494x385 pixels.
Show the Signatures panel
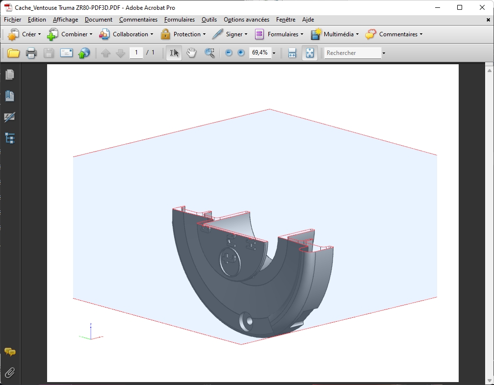(x=10, y=117)
